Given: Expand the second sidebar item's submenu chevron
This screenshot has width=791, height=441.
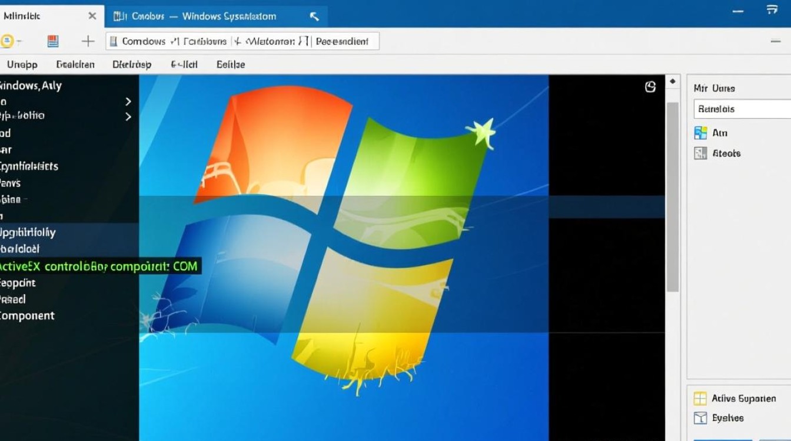Looking at the screenshot, I should [x=128, y=101].
